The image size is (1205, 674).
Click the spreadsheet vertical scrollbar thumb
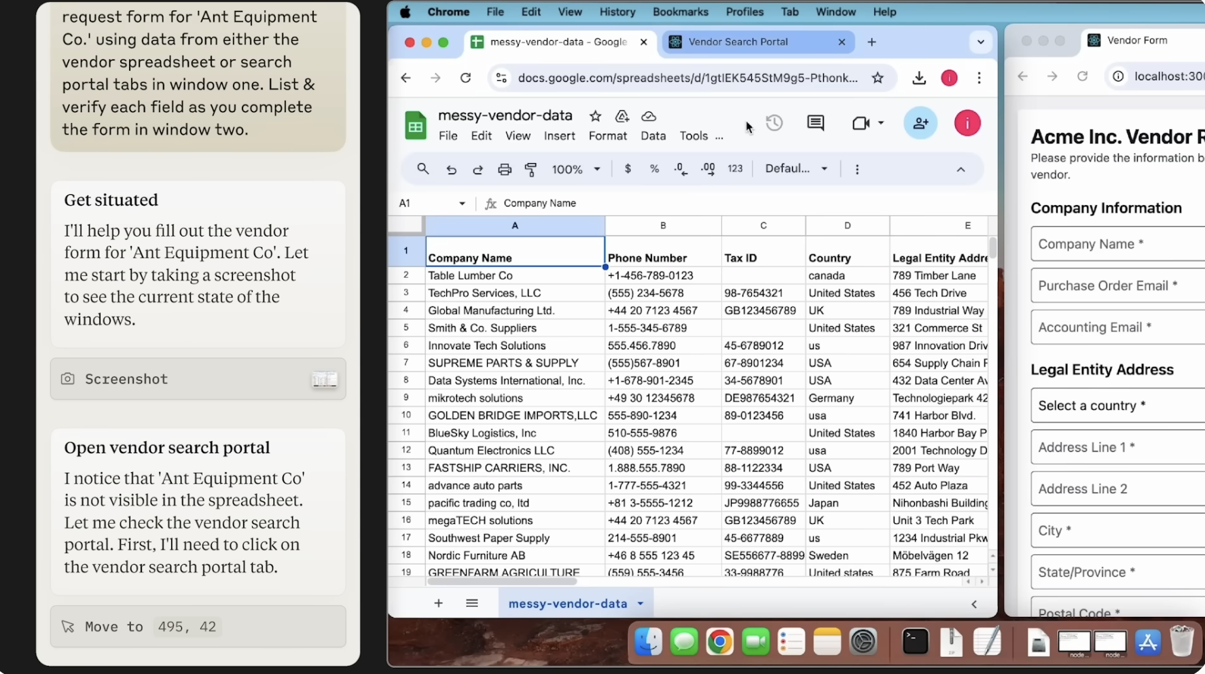(x=992, y=248)
